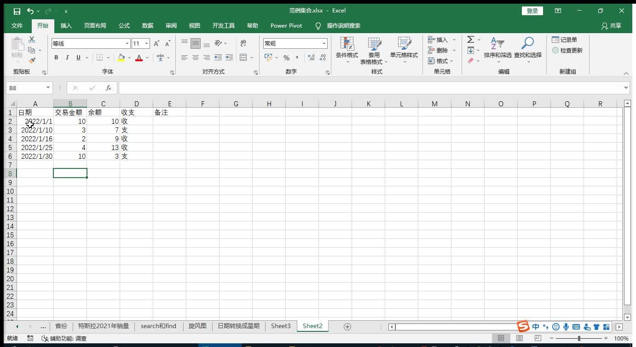Set top vertical alignment

coord(185,44)
